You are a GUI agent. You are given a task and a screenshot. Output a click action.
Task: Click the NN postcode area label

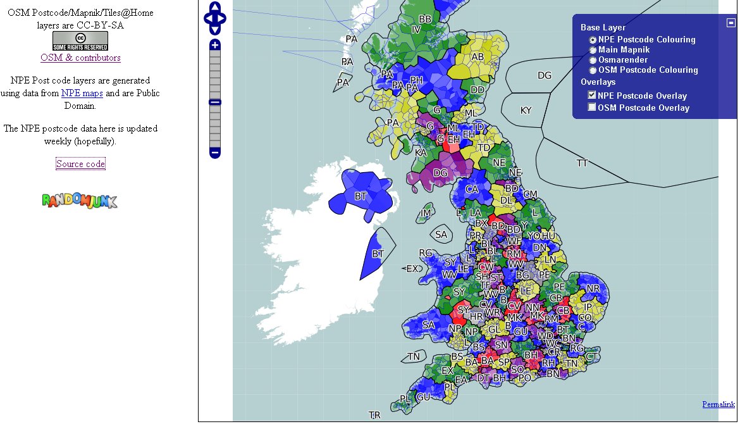coord(533,308)
